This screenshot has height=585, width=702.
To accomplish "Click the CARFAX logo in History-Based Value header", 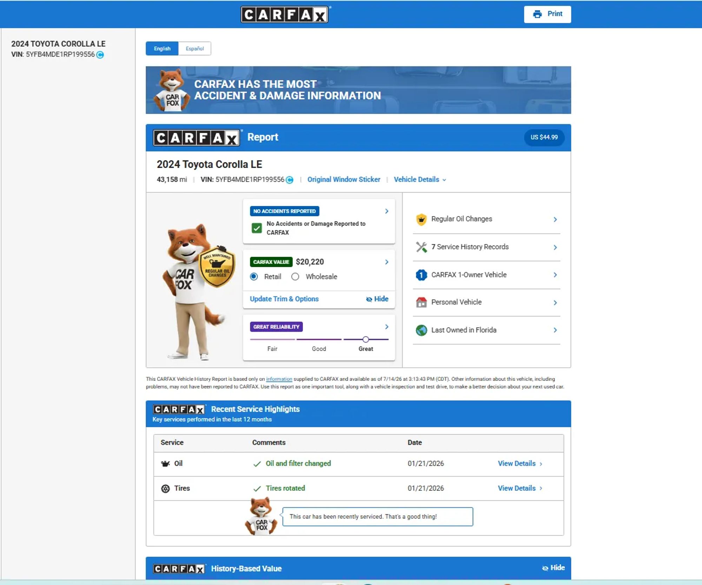I will [179, 569].
